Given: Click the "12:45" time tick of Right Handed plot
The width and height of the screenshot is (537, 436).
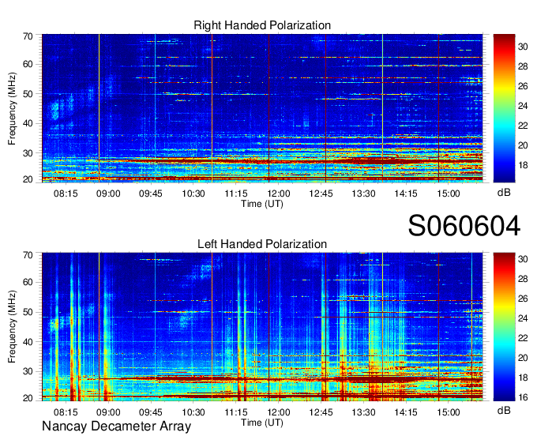Looking at the screenshot, I should coord(321,194).
